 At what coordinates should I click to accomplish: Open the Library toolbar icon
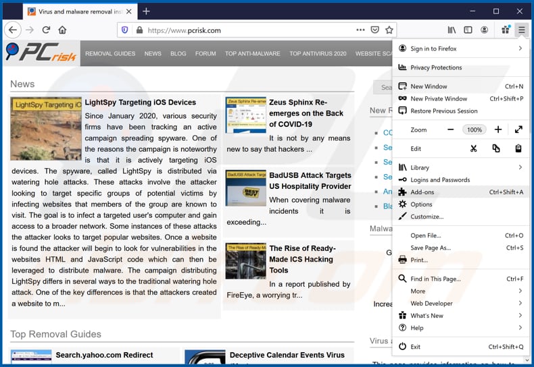coord(452,30)
